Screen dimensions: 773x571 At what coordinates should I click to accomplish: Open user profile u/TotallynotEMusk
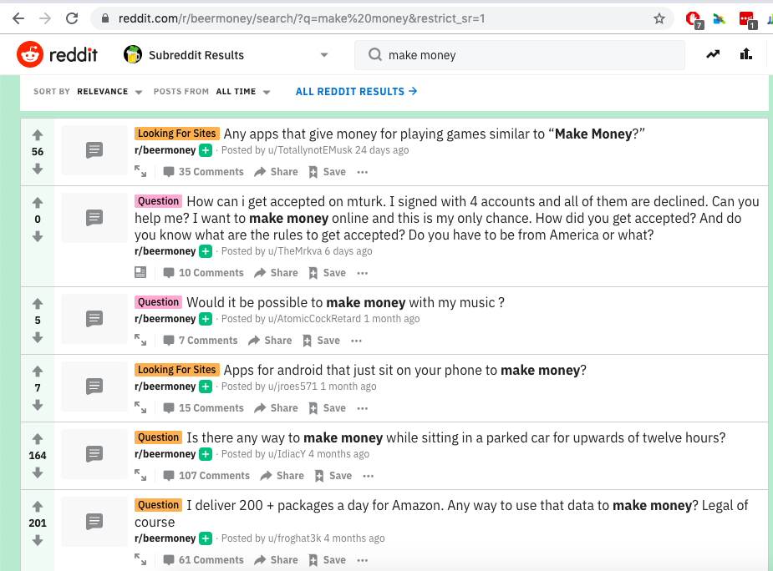[310, 150]
